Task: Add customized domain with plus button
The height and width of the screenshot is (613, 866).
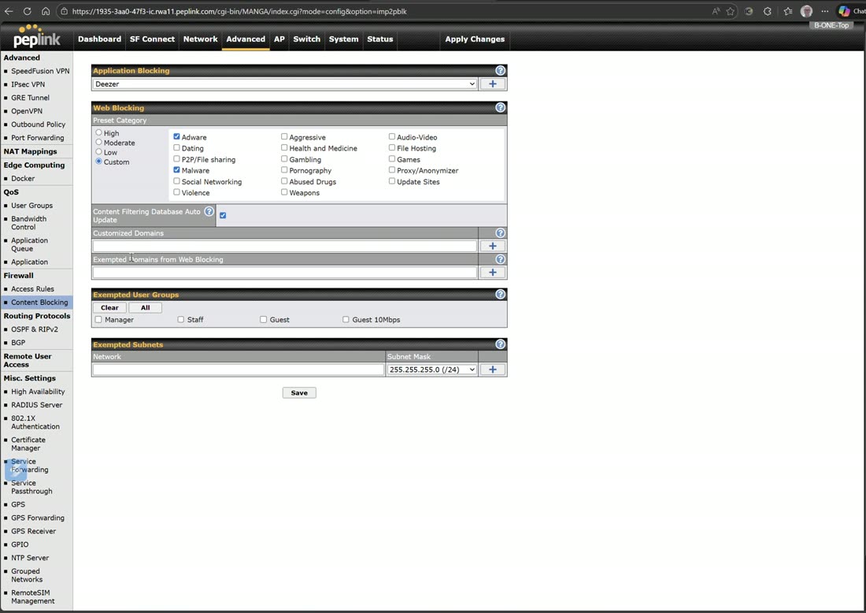Action: (492, 246)
